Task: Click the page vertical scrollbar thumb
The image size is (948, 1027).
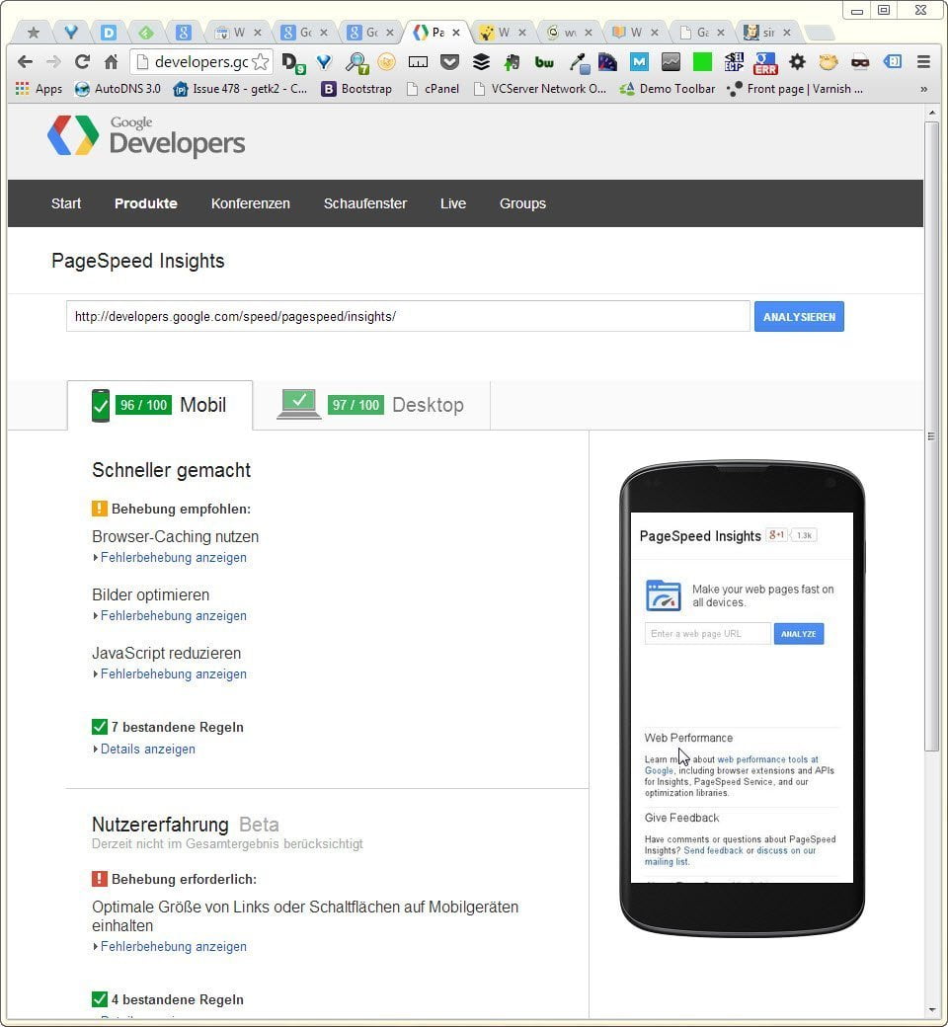Action: pos(931,436)
